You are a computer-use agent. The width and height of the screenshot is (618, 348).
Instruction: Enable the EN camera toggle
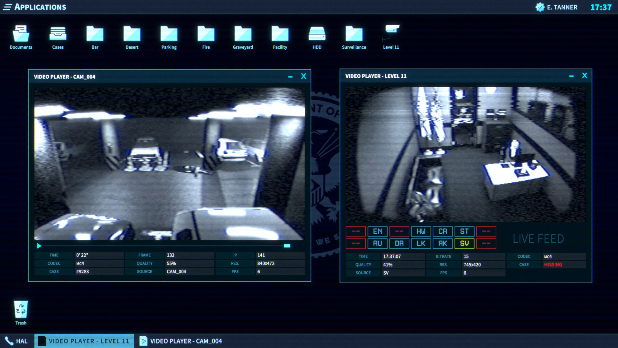point(377,231)
